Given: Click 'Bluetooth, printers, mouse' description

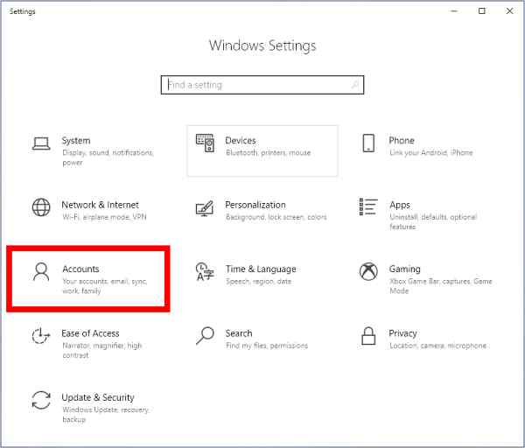Looking at the screenshot, I should (269, 152).
